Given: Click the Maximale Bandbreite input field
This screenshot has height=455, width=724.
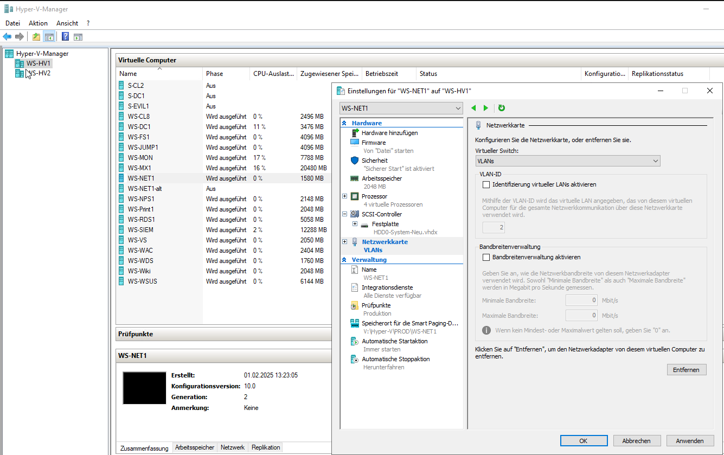Looking at the screenshot, I should coord(582,316).
